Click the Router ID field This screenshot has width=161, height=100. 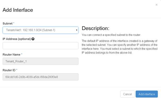41,77
